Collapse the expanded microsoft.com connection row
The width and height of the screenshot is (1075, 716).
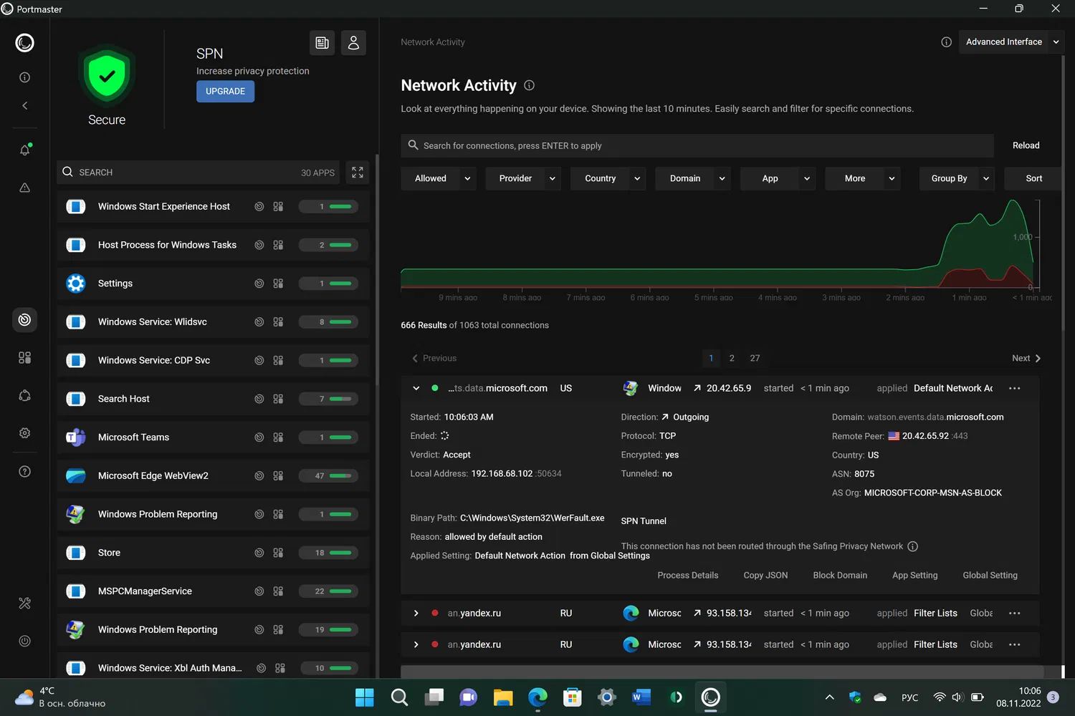click(416, 388)
